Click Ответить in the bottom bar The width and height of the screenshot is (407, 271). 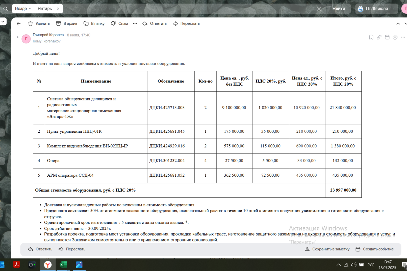40,249
